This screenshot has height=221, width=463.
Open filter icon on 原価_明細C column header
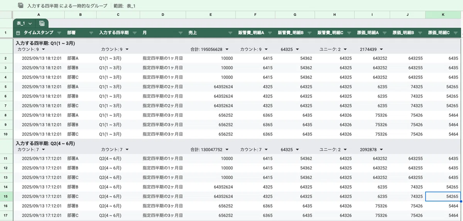tap(456, 33)
